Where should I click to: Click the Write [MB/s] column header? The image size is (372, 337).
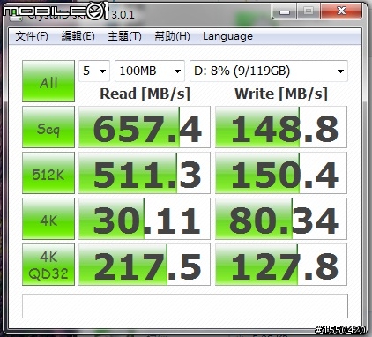[x=281, y=94]
